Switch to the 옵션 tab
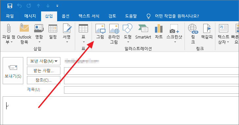 click(x=66, y=16)
